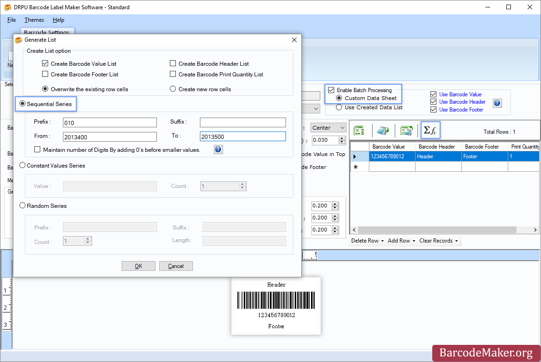Open the Themes menu
541x362 pixels.
(x=34, y=20)
